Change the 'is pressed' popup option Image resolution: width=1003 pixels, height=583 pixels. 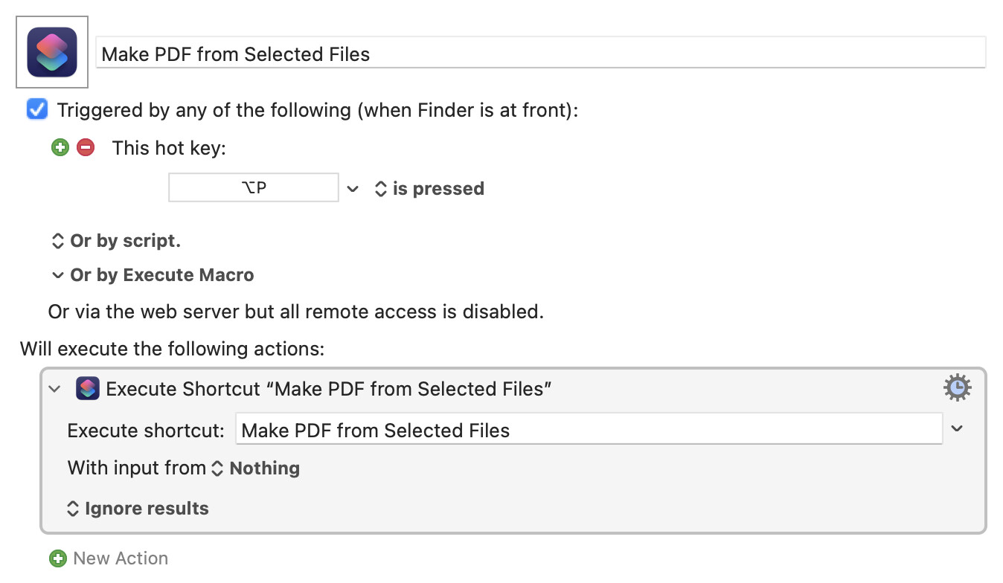point(429,189)
